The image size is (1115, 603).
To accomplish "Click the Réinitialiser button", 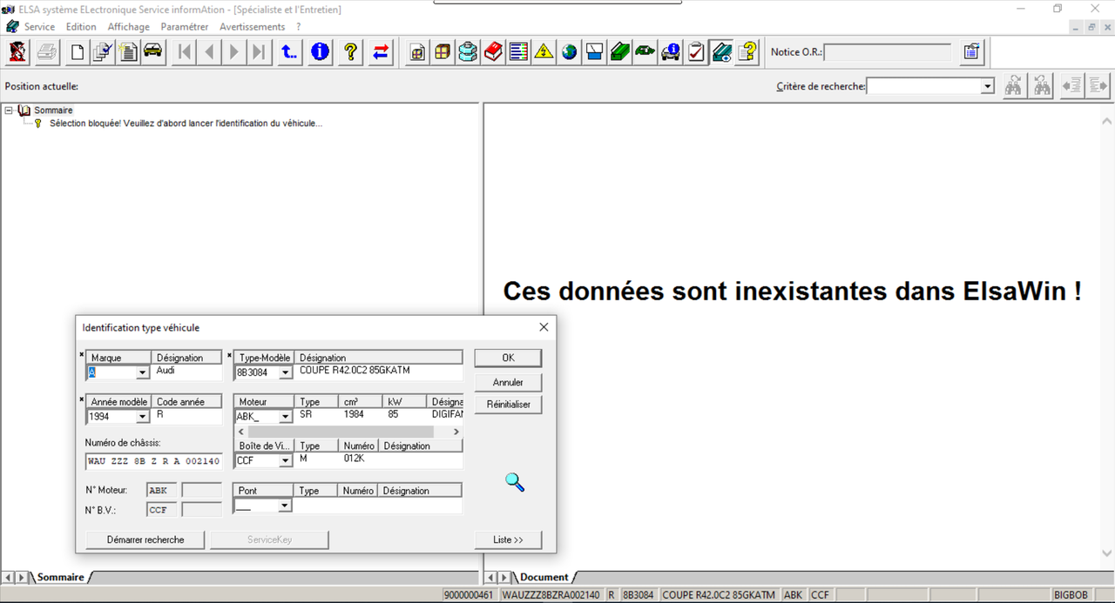I will [508, 405].
